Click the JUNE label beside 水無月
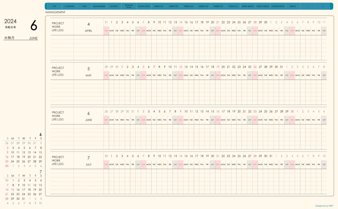The image size is (338, 209). click(x=33, y=38)
